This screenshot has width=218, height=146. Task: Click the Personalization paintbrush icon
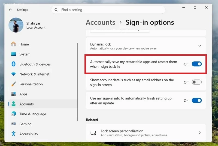13,84
